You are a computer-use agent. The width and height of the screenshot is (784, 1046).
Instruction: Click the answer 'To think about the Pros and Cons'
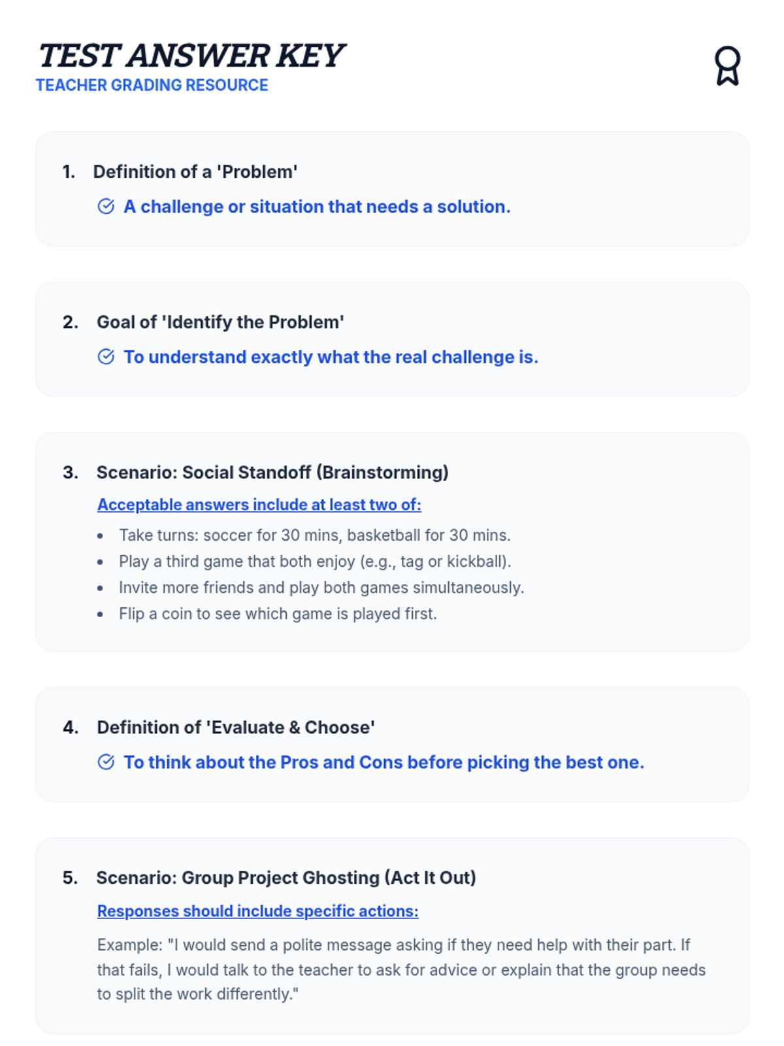(384, 762)
